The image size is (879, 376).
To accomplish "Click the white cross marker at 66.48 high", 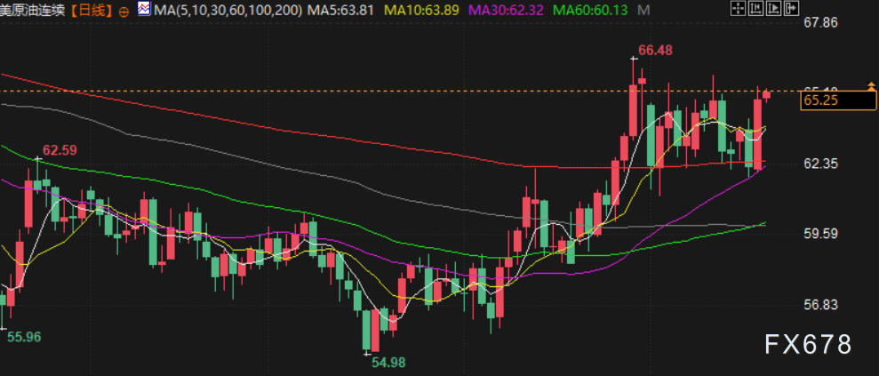I will pyautogui.click(x=634, y=59).
